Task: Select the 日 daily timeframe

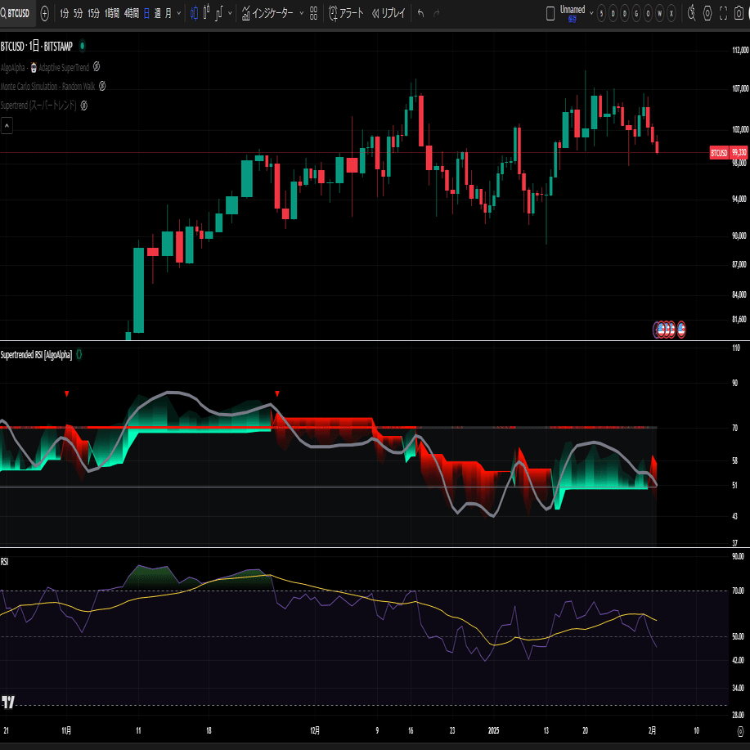Action: point(147,13)
